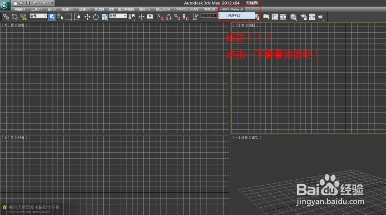Viewport: 386px width, 215px height.
Task: Select the Select Object arrow tool
Action: tap(52, 16)
